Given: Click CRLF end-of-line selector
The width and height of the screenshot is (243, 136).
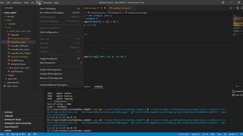Looking at the screenshot, I should (213, 134).
